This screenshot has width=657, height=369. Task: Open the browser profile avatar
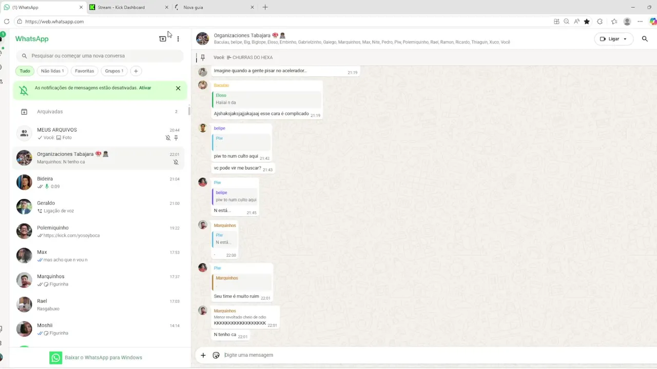click(x=627, y=22)
